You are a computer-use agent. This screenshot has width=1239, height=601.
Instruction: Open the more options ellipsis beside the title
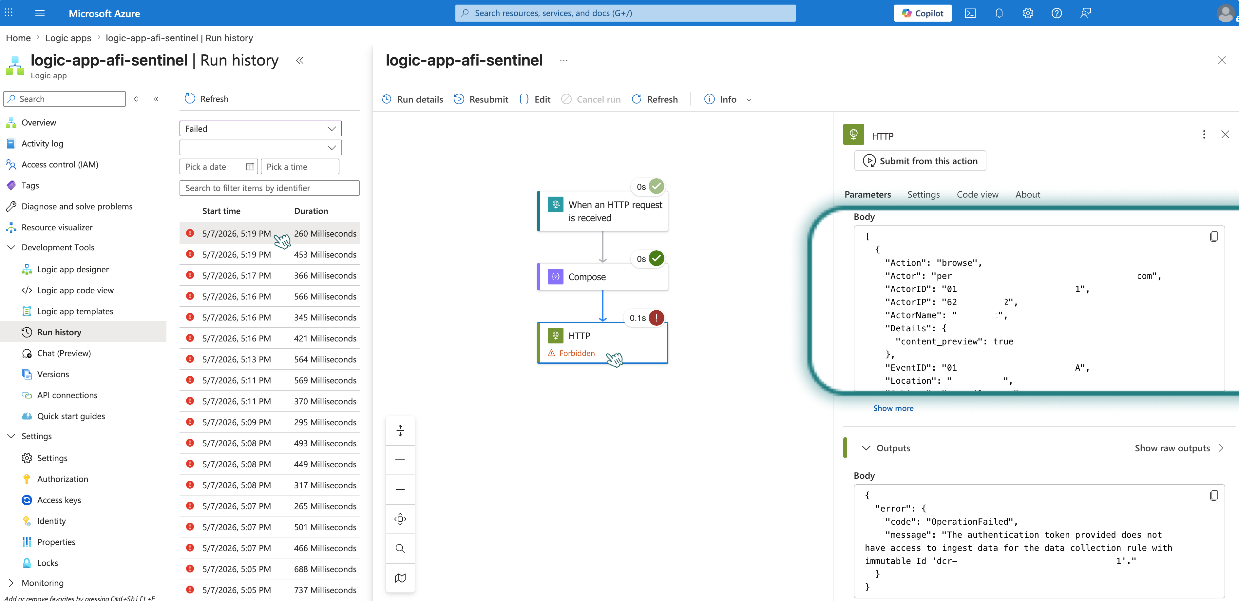pyautogui.click(x=564, y=60)
